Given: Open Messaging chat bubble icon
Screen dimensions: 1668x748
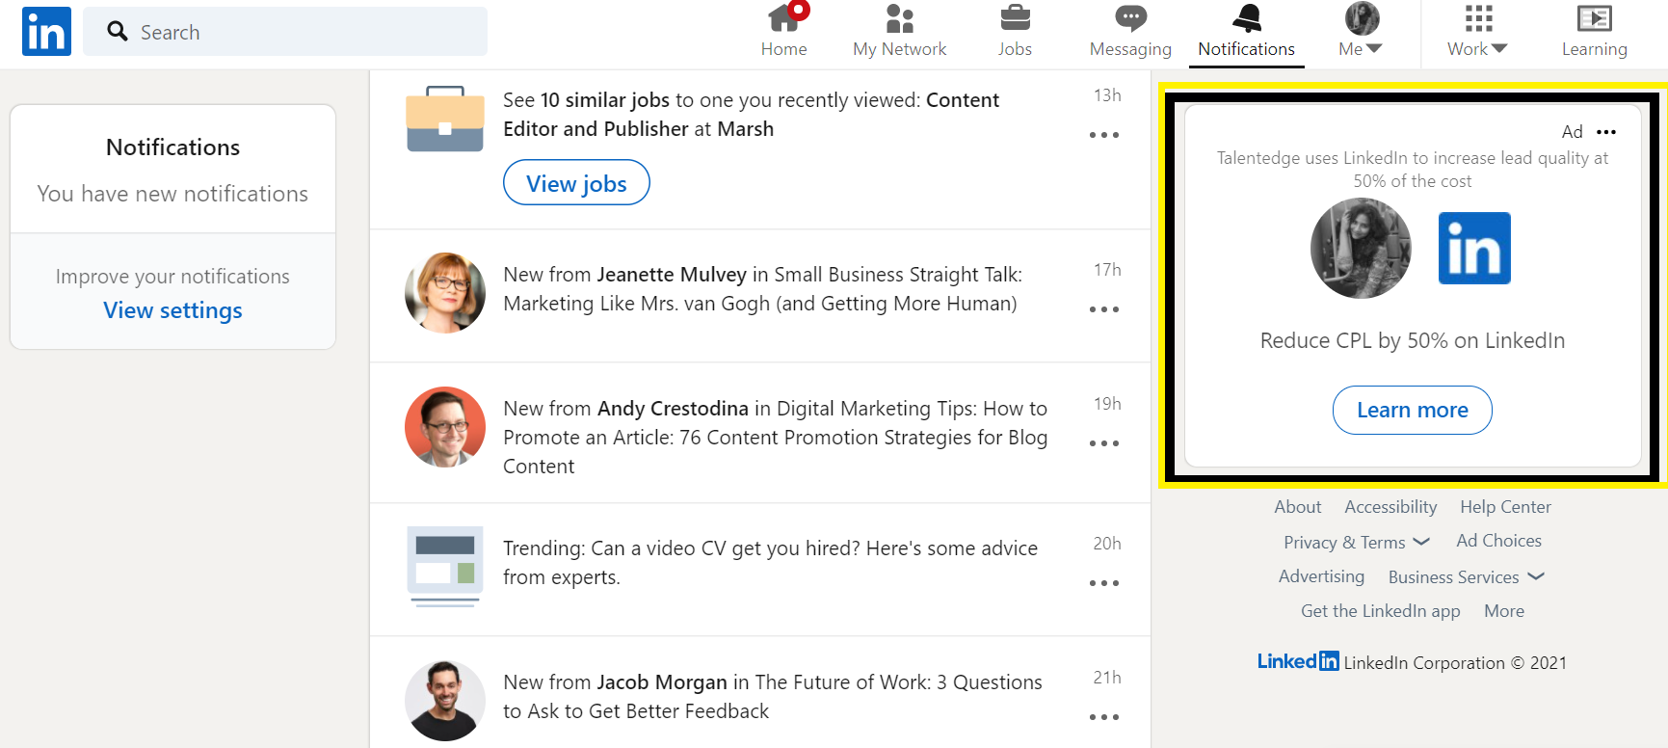Looking at the screenshot, I should click(x=1130, y=32).
